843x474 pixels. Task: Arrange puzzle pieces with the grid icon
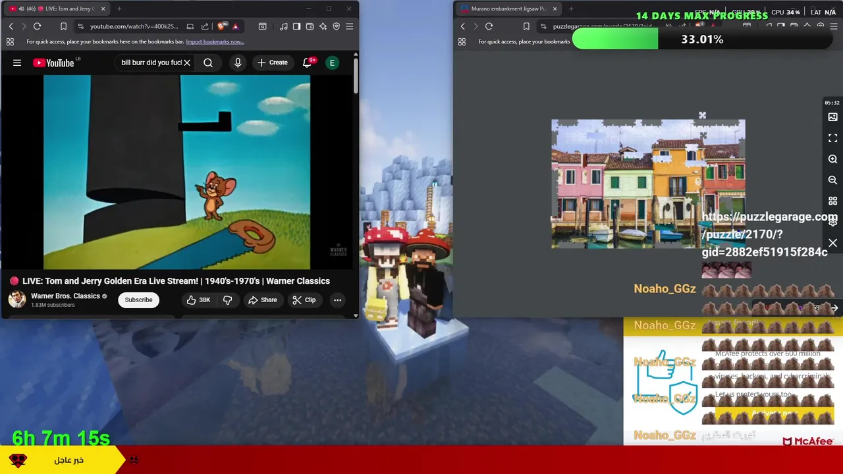tap(832, 201)
